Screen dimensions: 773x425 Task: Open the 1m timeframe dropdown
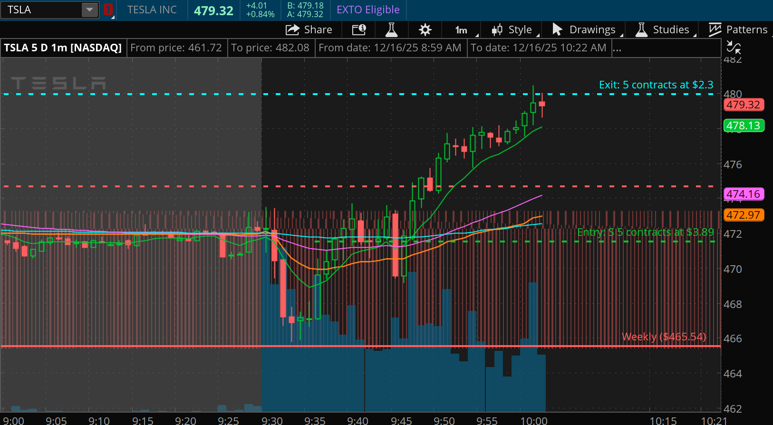tap(461, 30)
